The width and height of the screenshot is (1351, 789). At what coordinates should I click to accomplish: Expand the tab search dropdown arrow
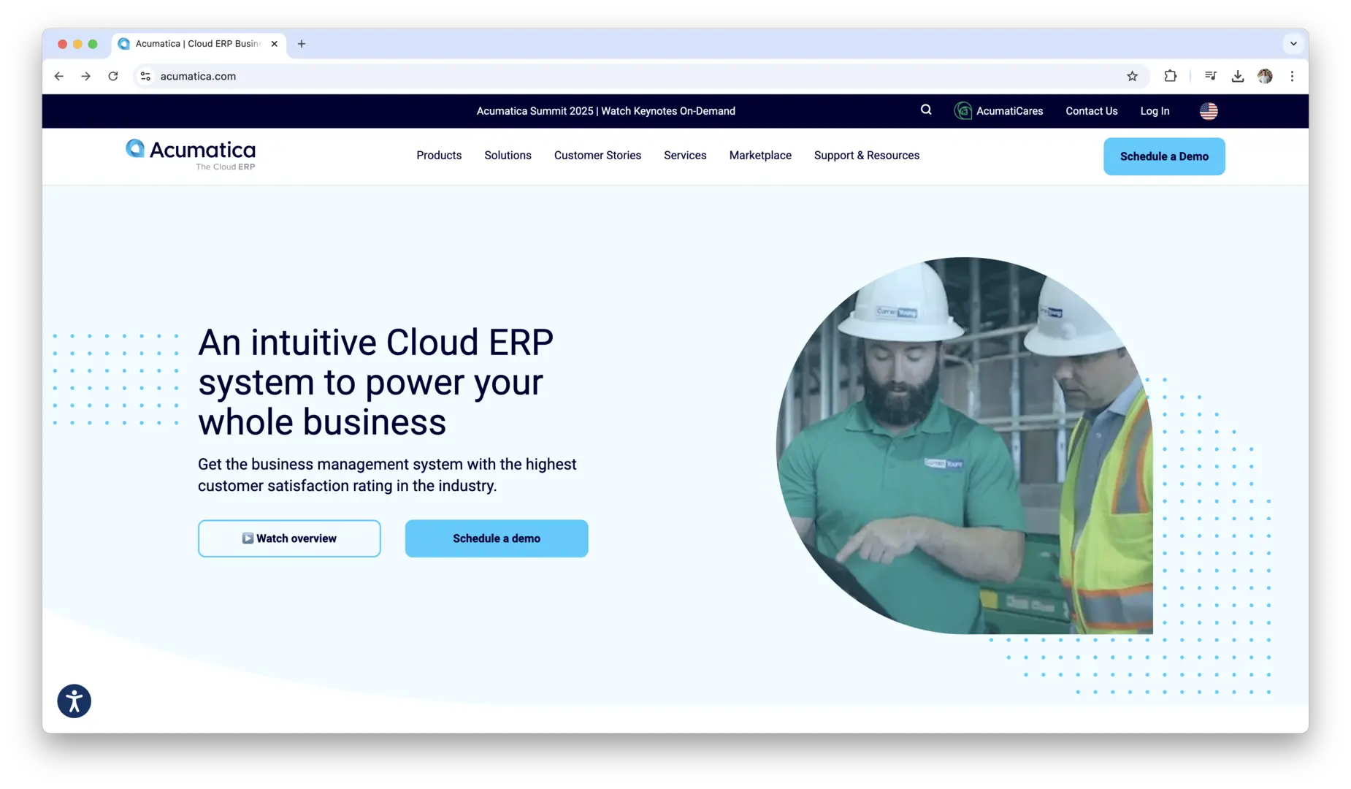coord(1293,44)
